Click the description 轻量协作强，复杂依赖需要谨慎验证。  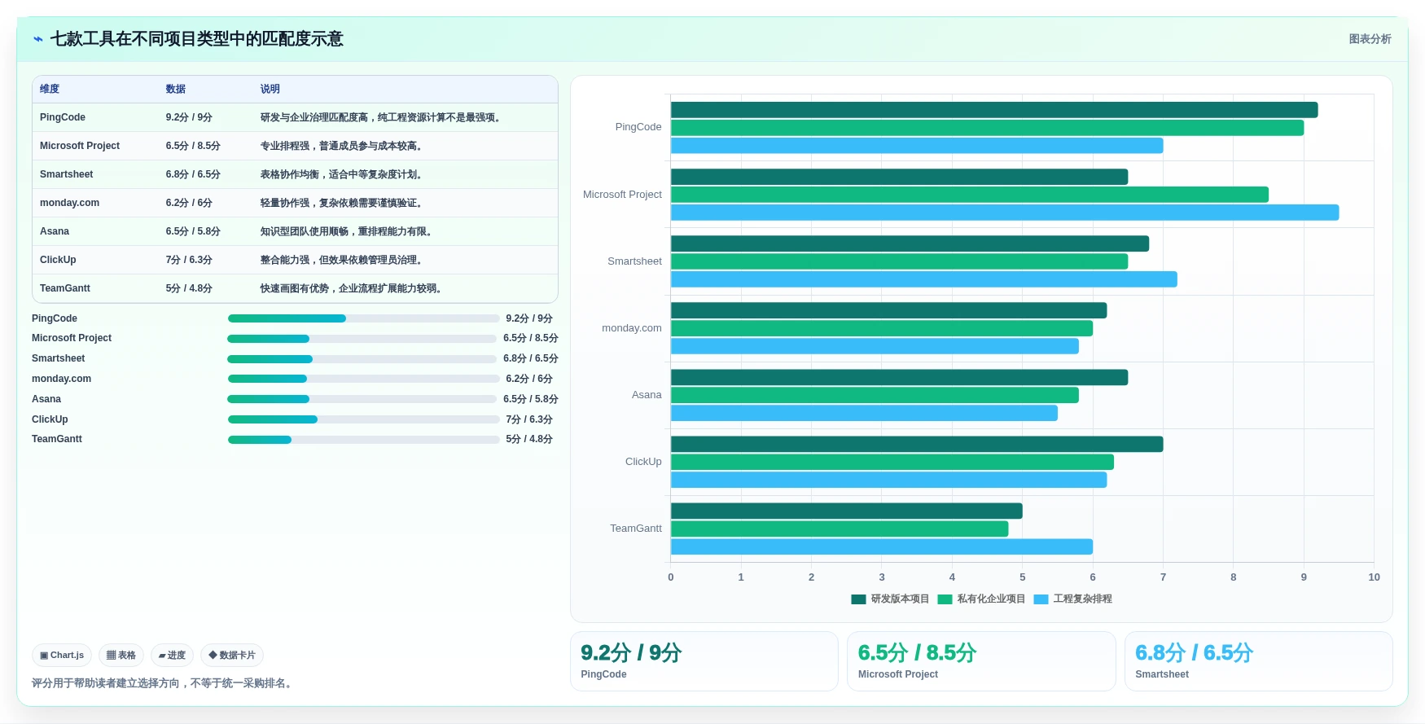[343, 203]
